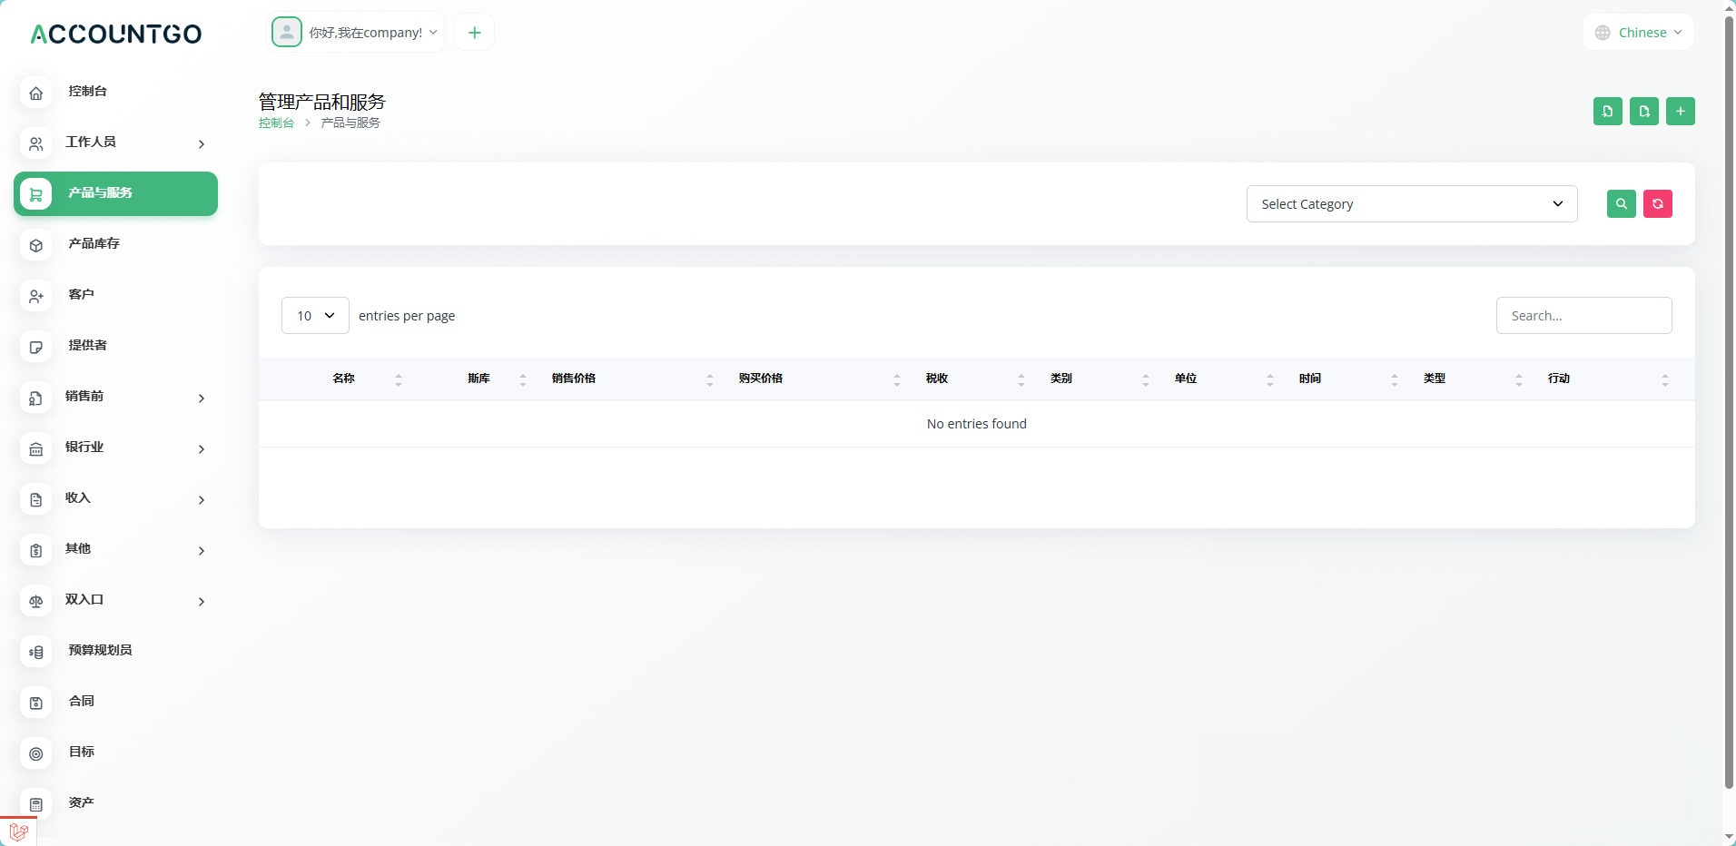Expand the 银行业 sidebar section
This screenshot has width=1736, height=846.
[x=115, y=448]
